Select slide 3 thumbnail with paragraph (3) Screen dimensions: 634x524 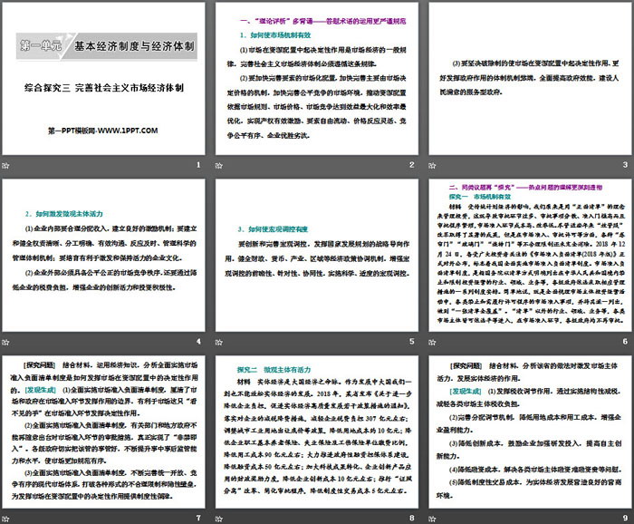[x=531, y=79]
